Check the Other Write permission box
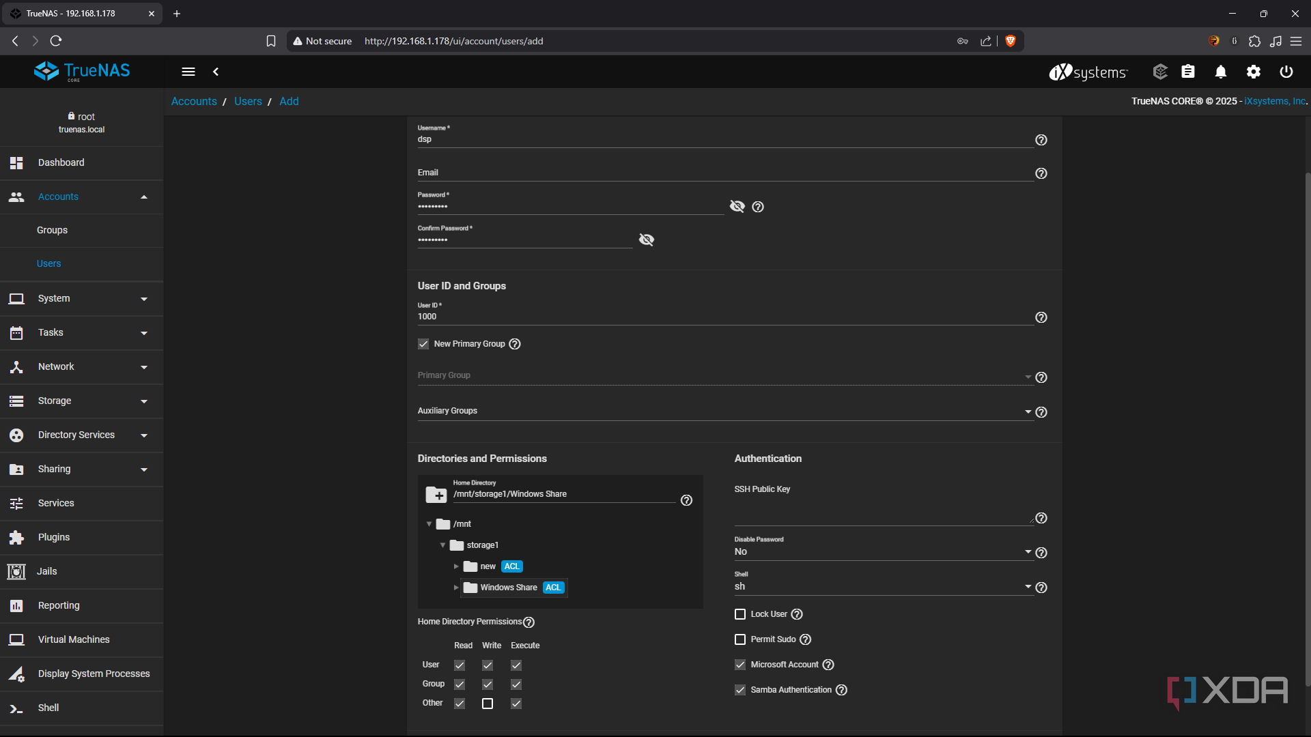The image size is (1311, 737). (488, 704)
